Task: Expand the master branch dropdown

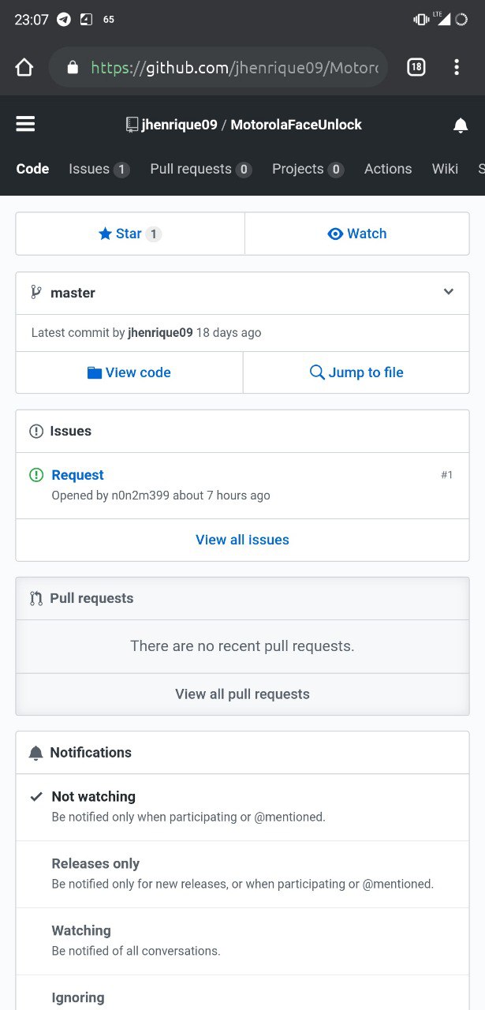Action: pos(242,293)
